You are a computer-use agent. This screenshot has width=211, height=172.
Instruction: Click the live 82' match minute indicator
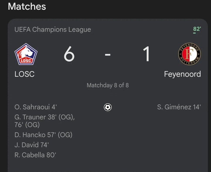point(197,29)
